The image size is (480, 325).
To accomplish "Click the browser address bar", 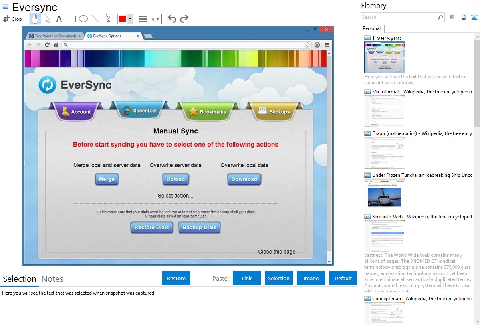I will (x=187, y=45).
